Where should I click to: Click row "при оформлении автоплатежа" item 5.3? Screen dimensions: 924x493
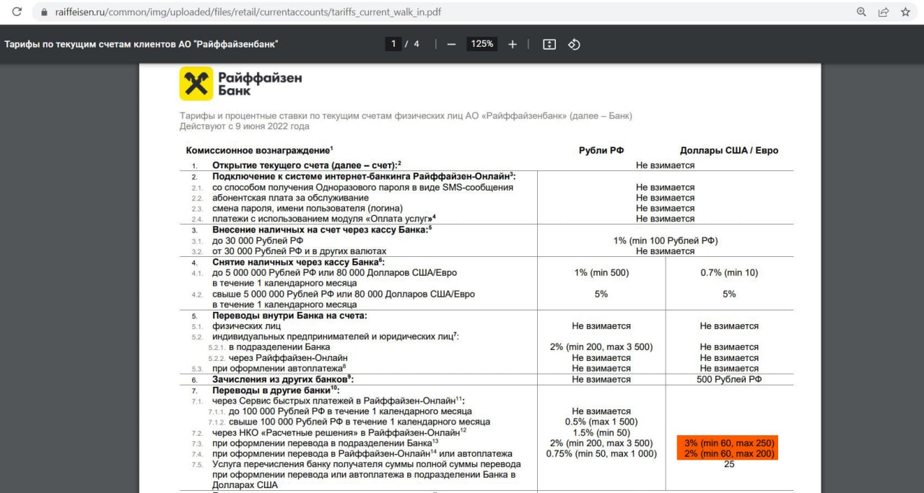[x=279, y=368]
